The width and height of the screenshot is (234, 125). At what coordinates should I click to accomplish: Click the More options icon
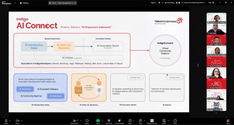click(x=175, y=121)
